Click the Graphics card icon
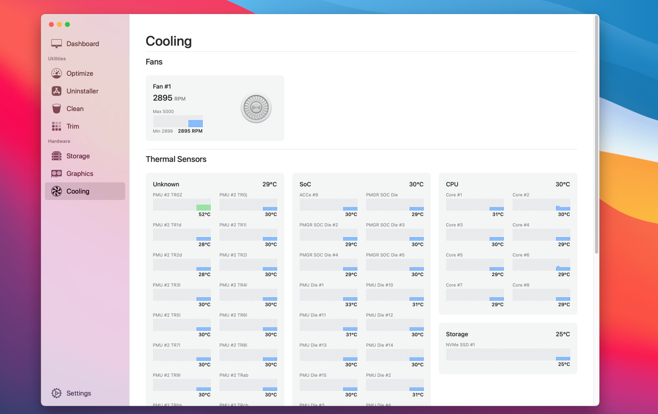Screen dimensions: 658x414 point(56,173)
